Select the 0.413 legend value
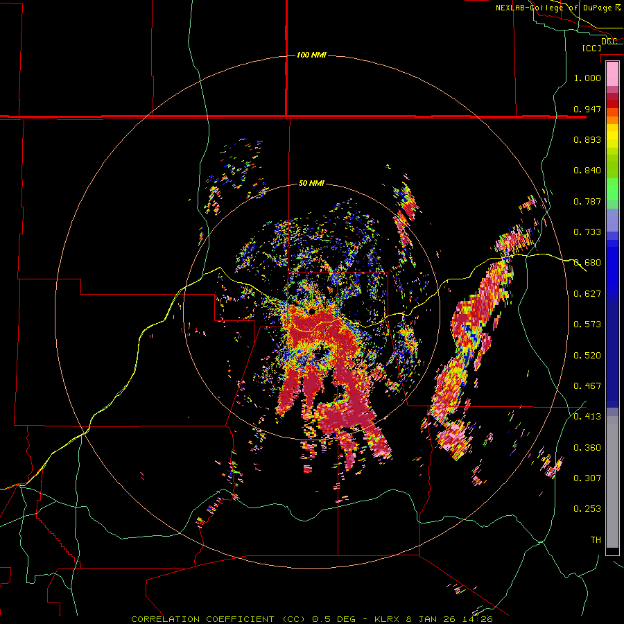 (587, 417)
